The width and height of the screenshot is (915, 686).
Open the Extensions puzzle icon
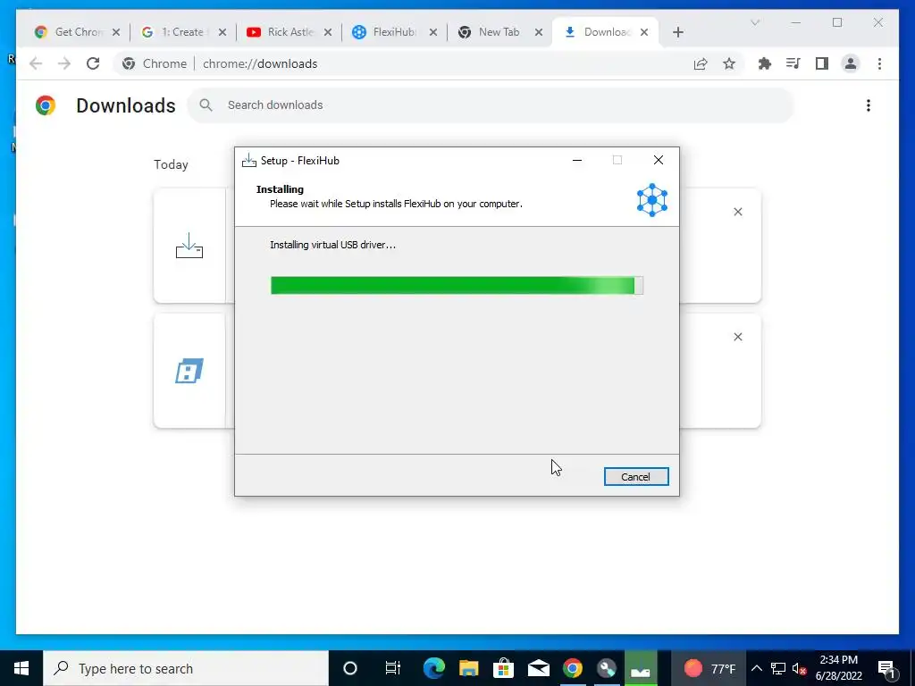(x=765, y=63)
